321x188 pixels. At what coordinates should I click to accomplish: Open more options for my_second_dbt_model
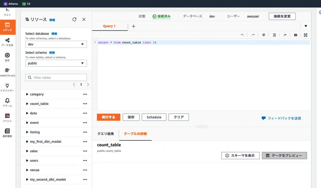(85, 179)
